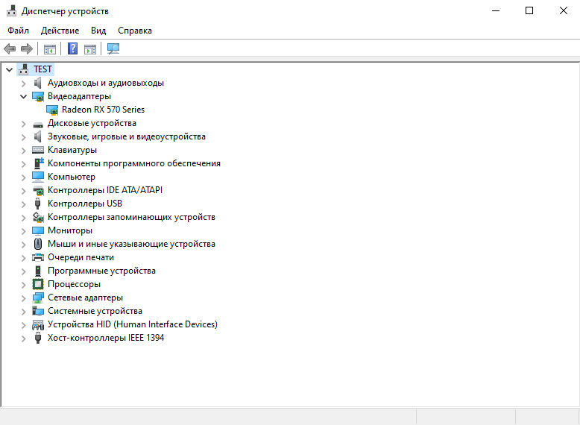Screen dimensions: 580x425
Task: Open the Файл menu
Action: (19, 31)
